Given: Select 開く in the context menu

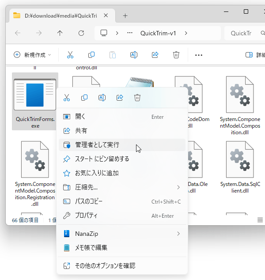Looking at the screenshot, I should tap(122, 117).
